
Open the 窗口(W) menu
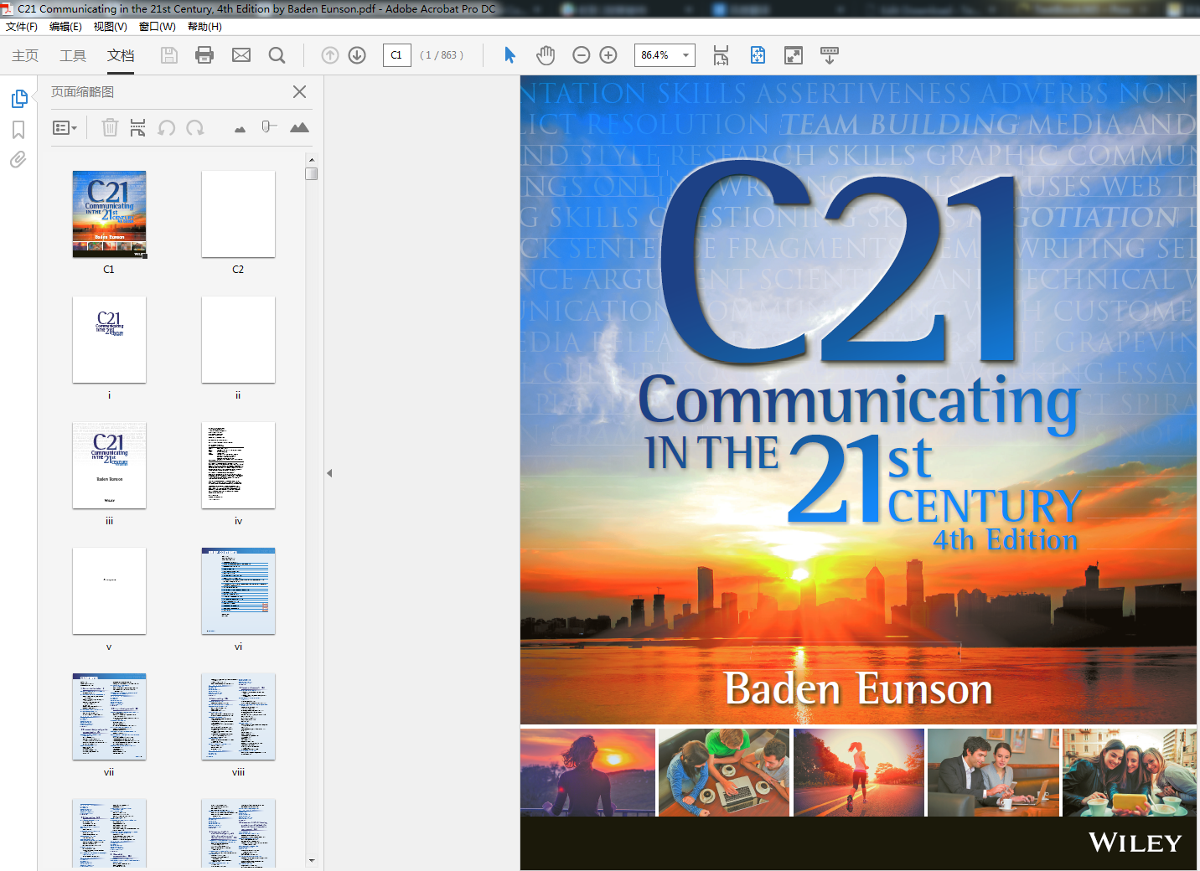(158, 27)
